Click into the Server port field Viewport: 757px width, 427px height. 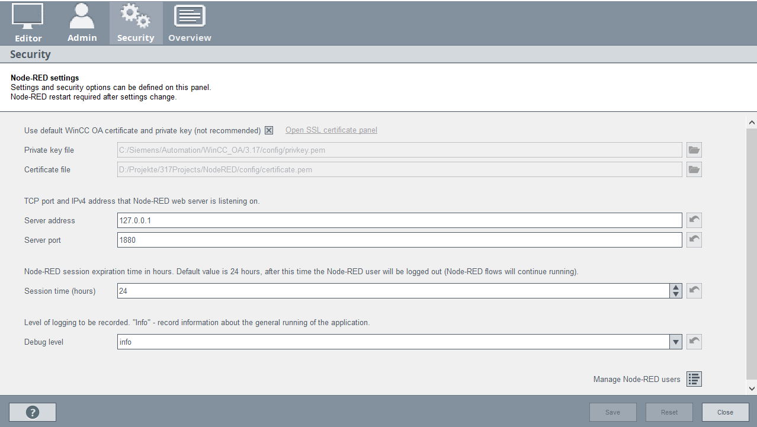click(399, 240)
